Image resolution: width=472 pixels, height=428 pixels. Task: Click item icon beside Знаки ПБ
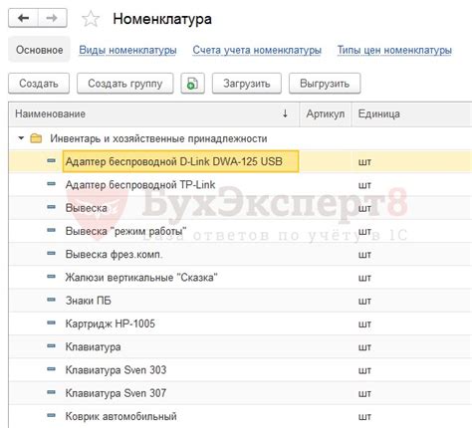coord(51,300)
